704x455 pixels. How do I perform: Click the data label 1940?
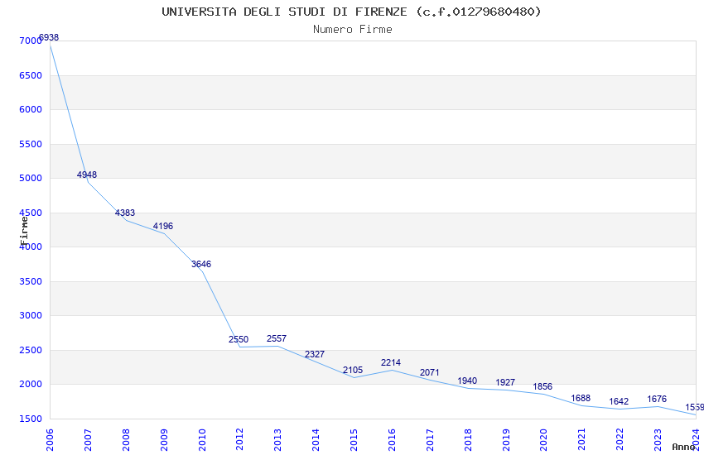(467, 381)
